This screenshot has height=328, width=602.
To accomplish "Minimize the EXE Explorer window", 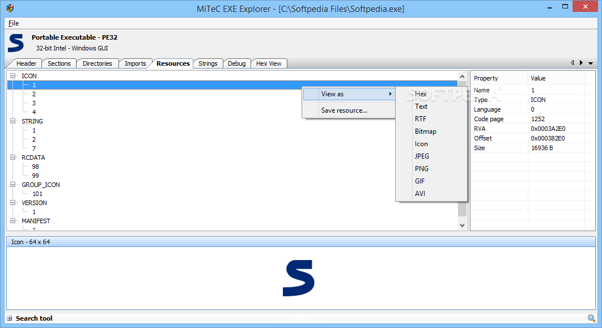I will coord(550,7).
